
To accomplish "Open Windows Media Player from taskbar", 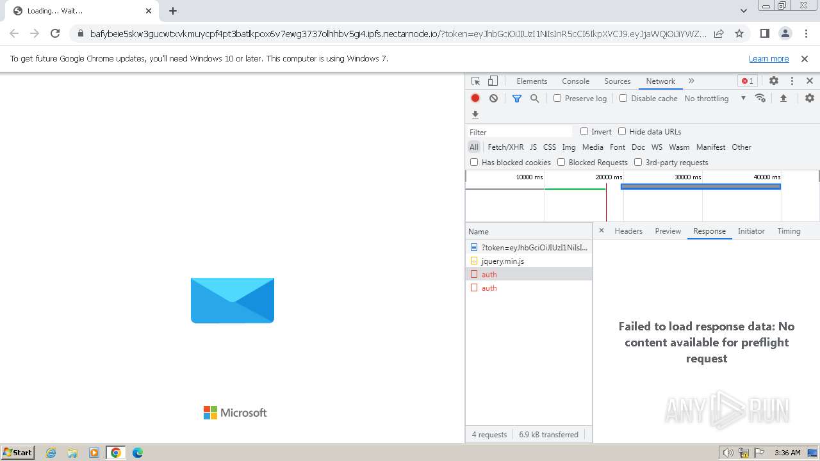I will 94,453.
